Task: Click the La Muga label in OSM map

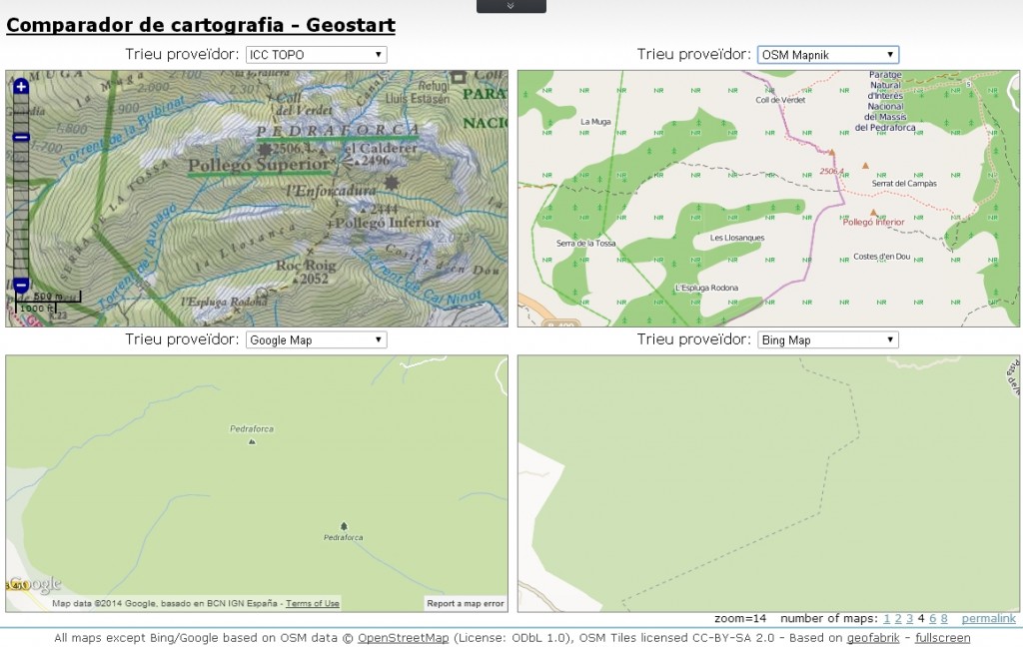Action: 595,122
